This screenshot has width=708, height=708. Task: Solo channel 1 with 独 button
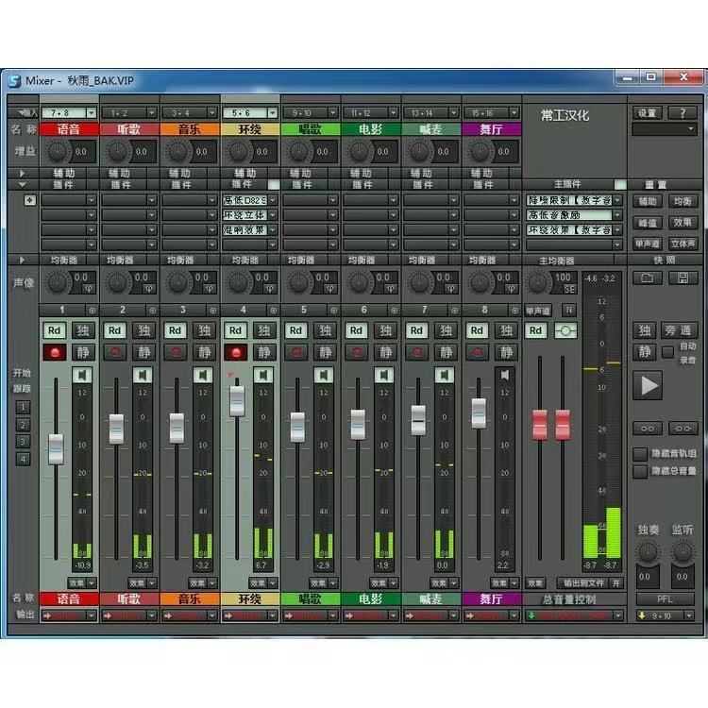point(83,330)
